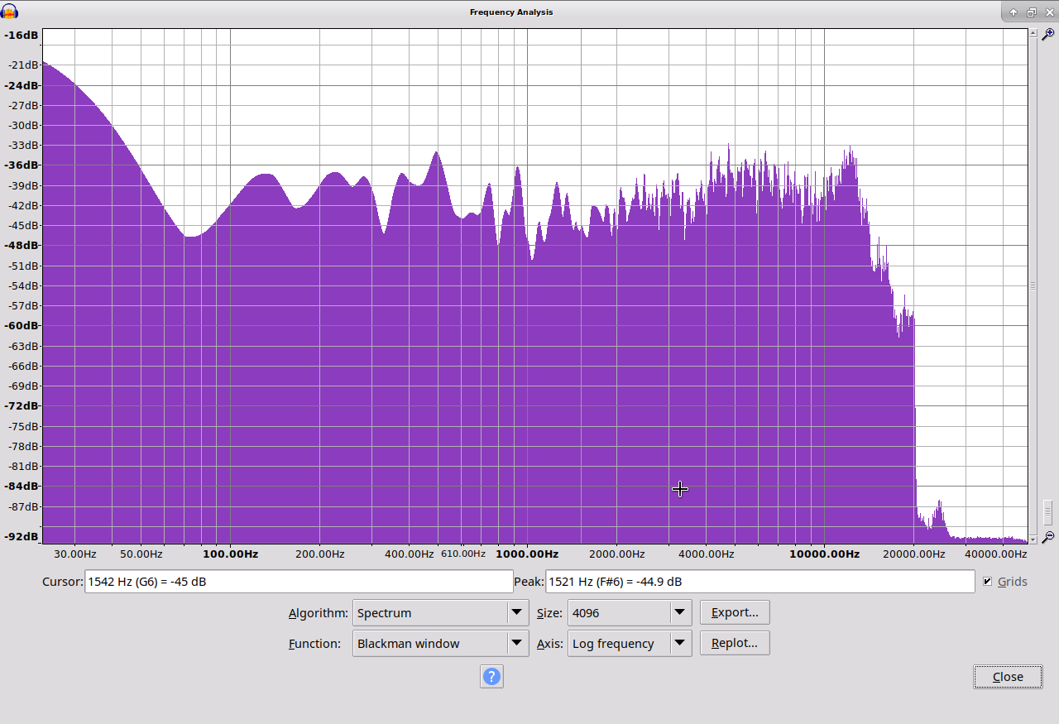This screenshot has height=724, width=1059.
Task: Open the blue help question mark
Action: (491, 677)
